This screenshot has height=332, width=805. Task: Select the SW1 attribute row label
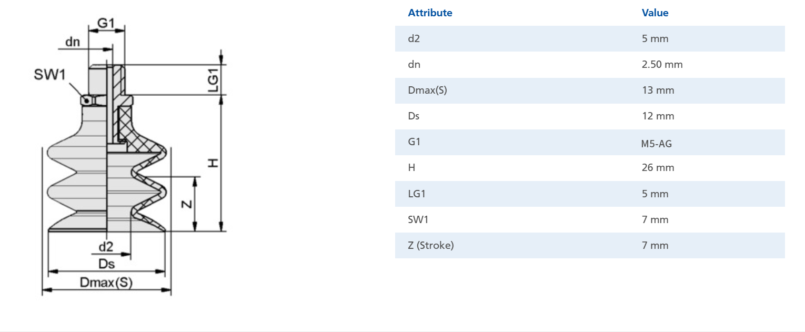pos(418,220)
